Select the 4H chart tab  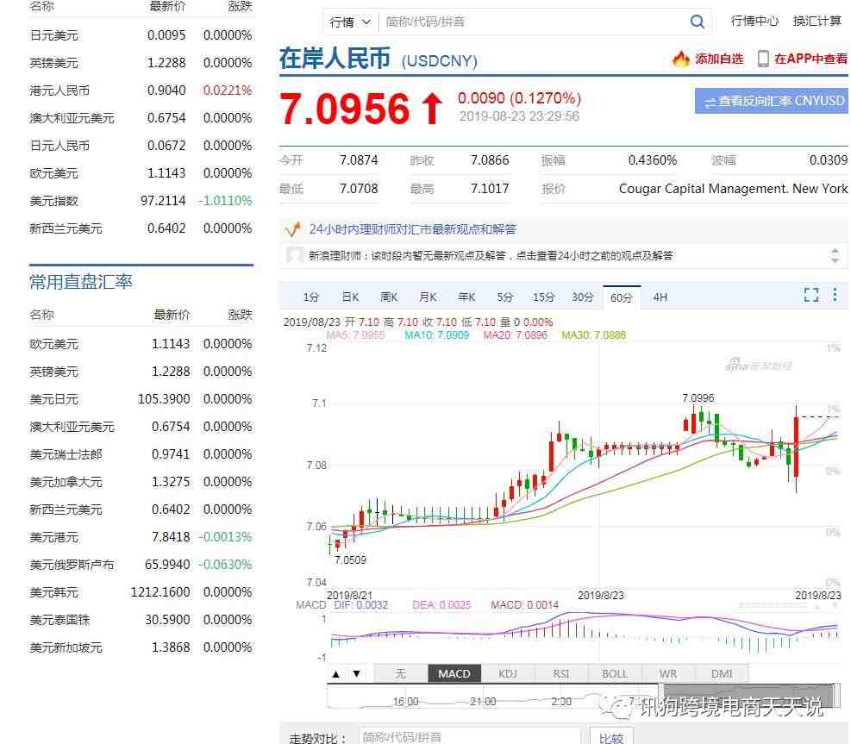(x=660, y=297)
